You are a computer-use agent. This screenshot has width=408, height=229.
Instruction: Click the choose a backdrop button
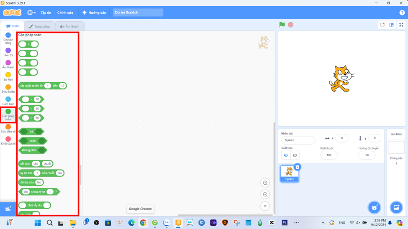[396, 207]
